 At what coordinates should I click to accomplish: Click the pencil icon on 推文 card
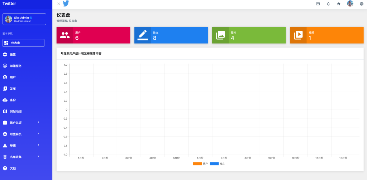coord(143,35)
